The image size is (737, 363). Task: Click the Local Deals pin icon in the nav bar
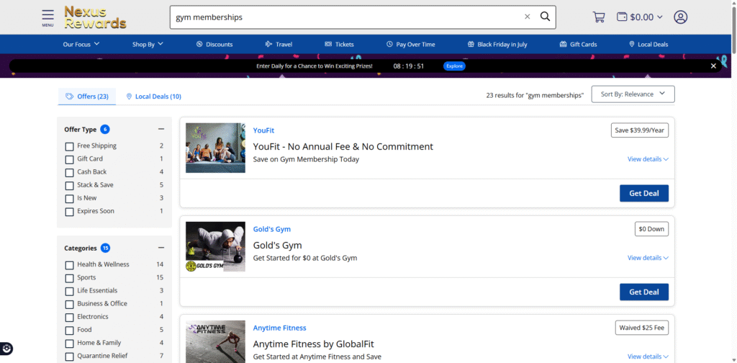(x=632, y=44)
